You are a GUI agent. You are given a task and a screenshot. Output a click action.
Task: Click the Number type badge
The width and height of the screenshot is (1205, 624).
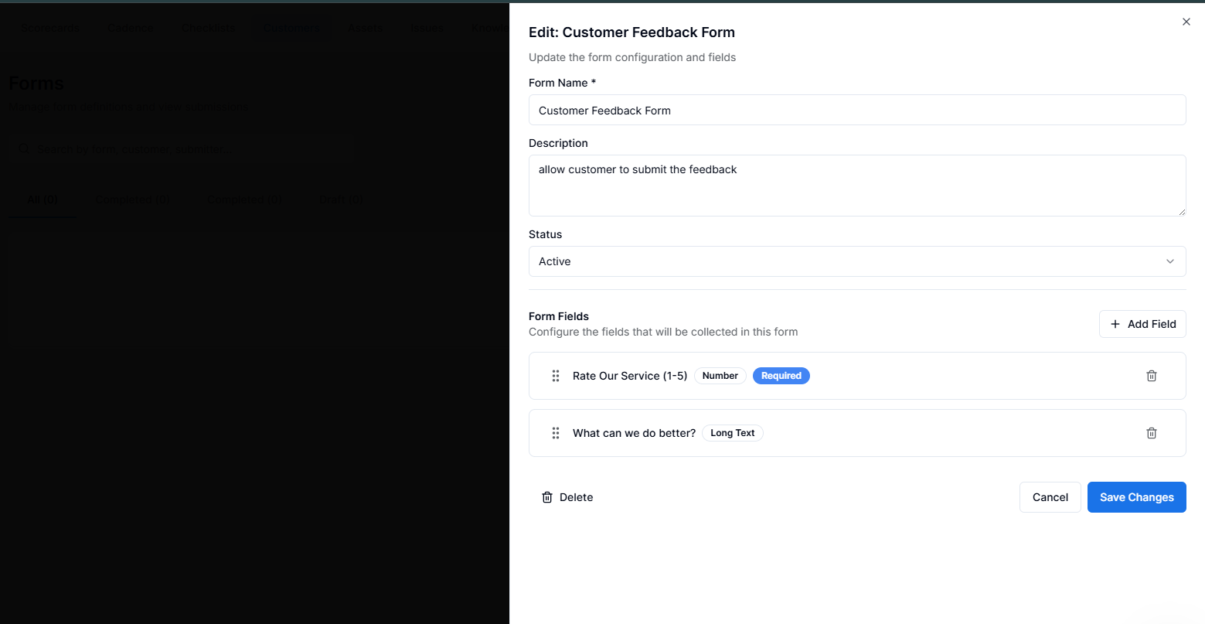[720, 376]
